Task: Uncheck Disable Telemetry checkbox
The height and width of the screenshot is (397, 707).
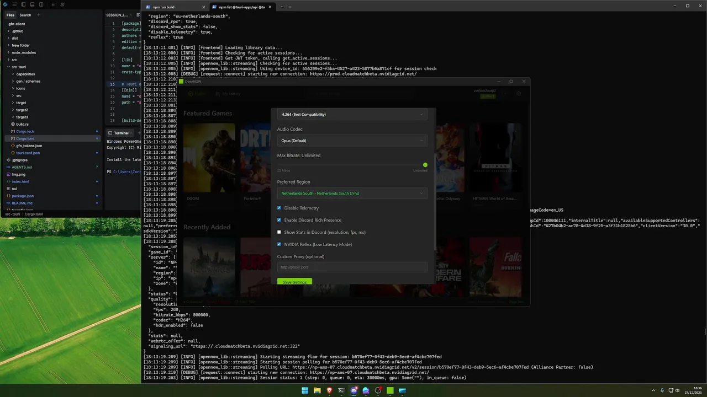Action: coord(279,208)
